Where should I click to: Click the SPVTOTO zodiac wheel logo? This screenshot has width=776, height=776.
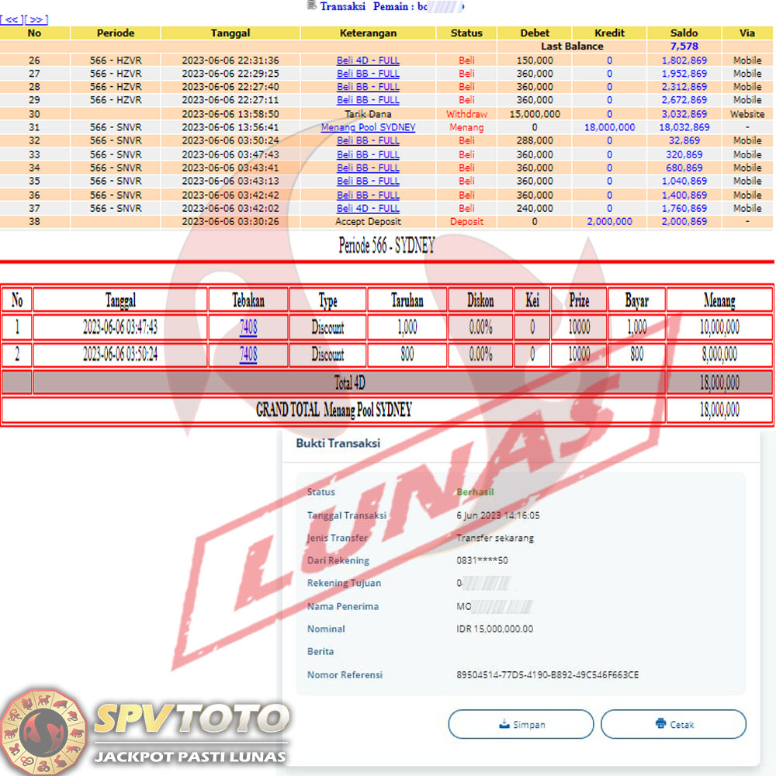[44, 730]
